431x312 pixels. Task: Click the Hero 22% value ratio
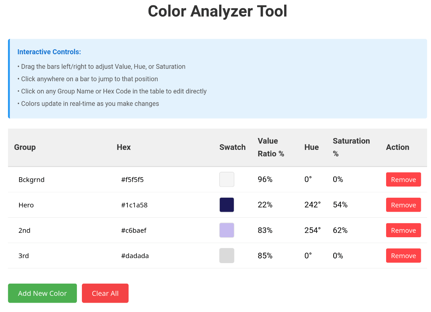point(265,205)
